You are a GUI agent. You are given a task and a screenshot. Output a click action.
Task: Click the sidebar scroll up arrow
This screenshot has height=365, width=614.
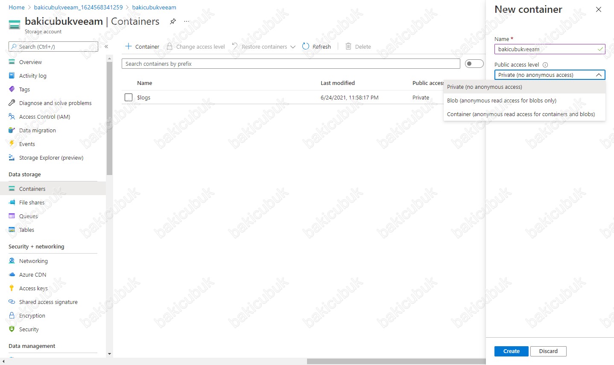click(110, 58)
